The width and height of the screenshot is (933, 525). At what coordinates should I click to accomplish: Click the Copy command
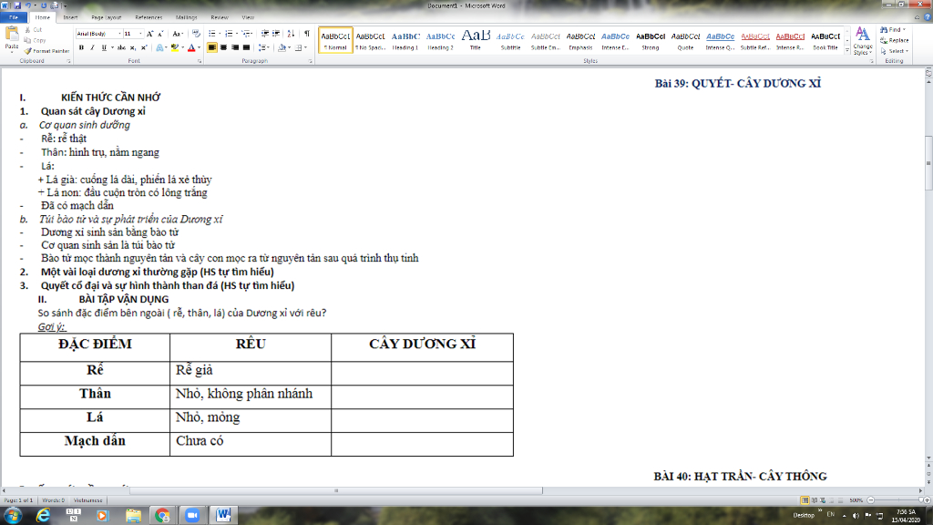click(36, 40)
